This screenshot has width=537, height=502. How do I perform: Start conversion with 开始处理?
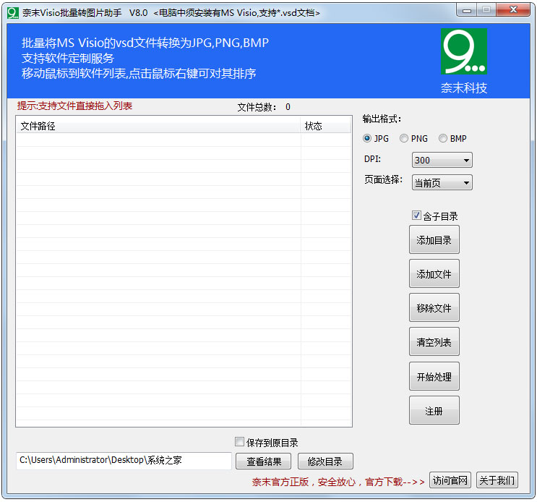coord(434,377)
